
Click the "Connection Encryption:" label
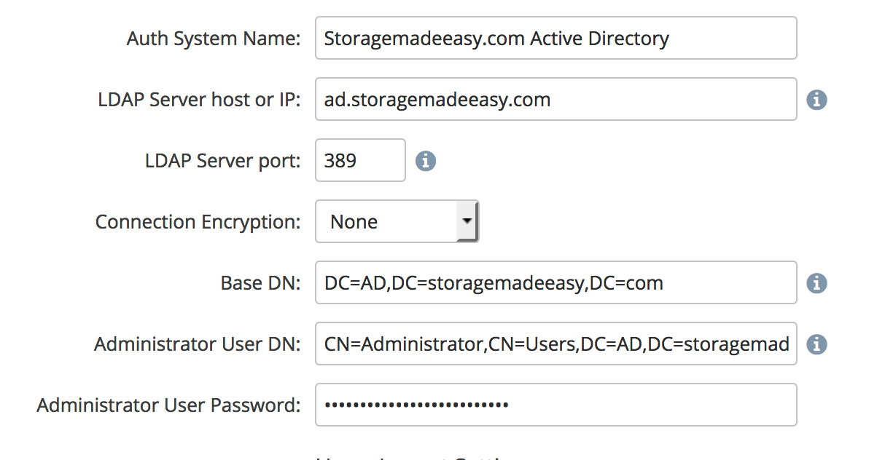(198, 222)
